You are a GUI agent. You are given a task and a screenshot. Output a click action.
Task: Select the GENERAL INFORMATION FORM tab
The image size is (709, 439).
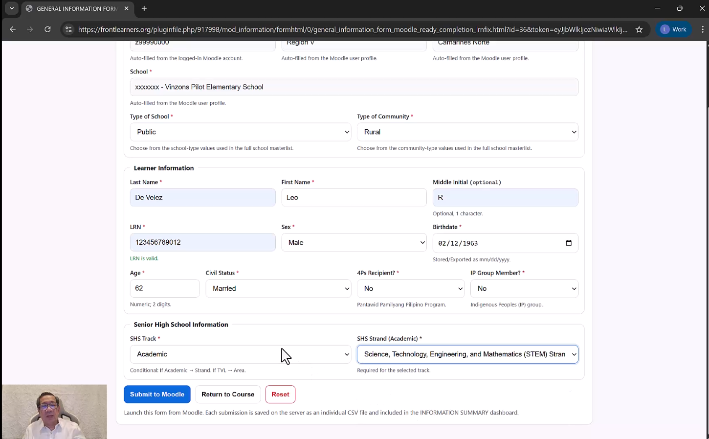pyautogui.click(x=76, y=8)
